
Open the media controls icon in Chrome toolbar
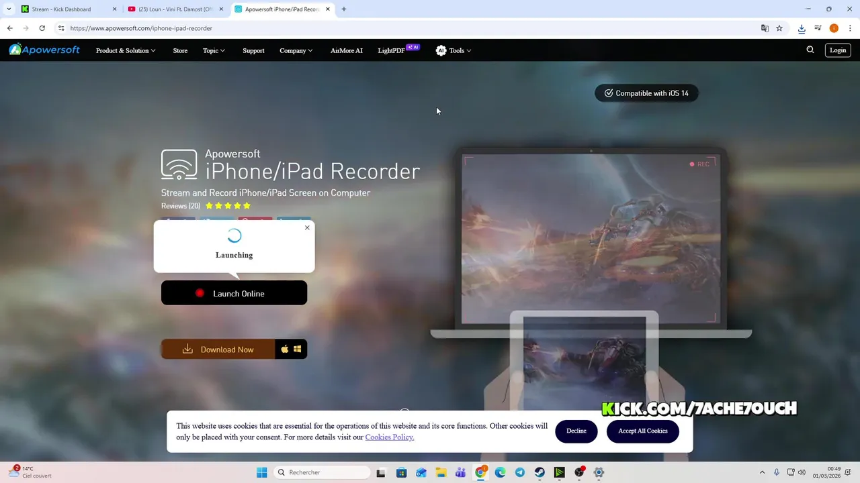[818, 28]
